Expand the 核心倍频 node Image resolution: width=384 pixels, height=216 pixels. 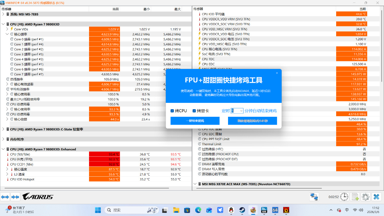coord(7,119)
